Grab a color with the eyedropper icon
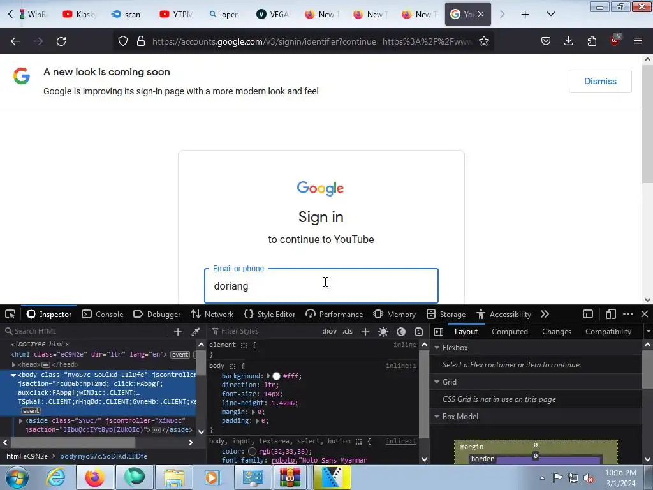This screenshot has width=653, height=490. click(x=195, y=332)
